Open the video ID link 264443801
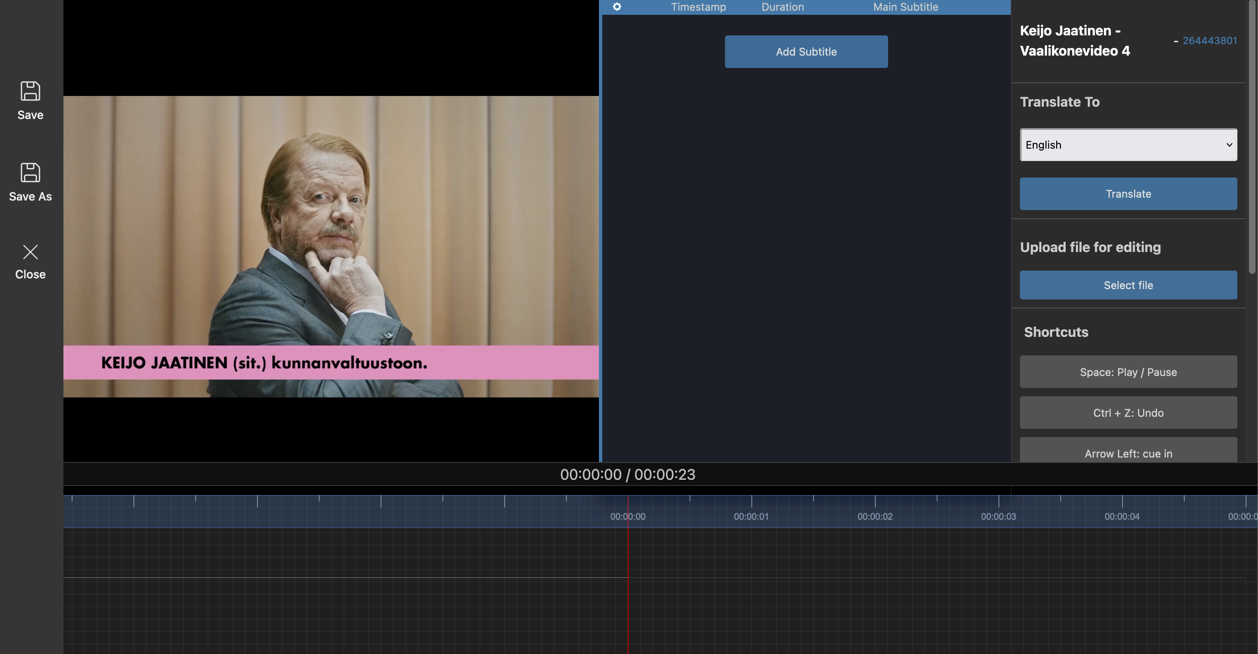Viewport: 1258px width, 654px height. coord(1209,40)
